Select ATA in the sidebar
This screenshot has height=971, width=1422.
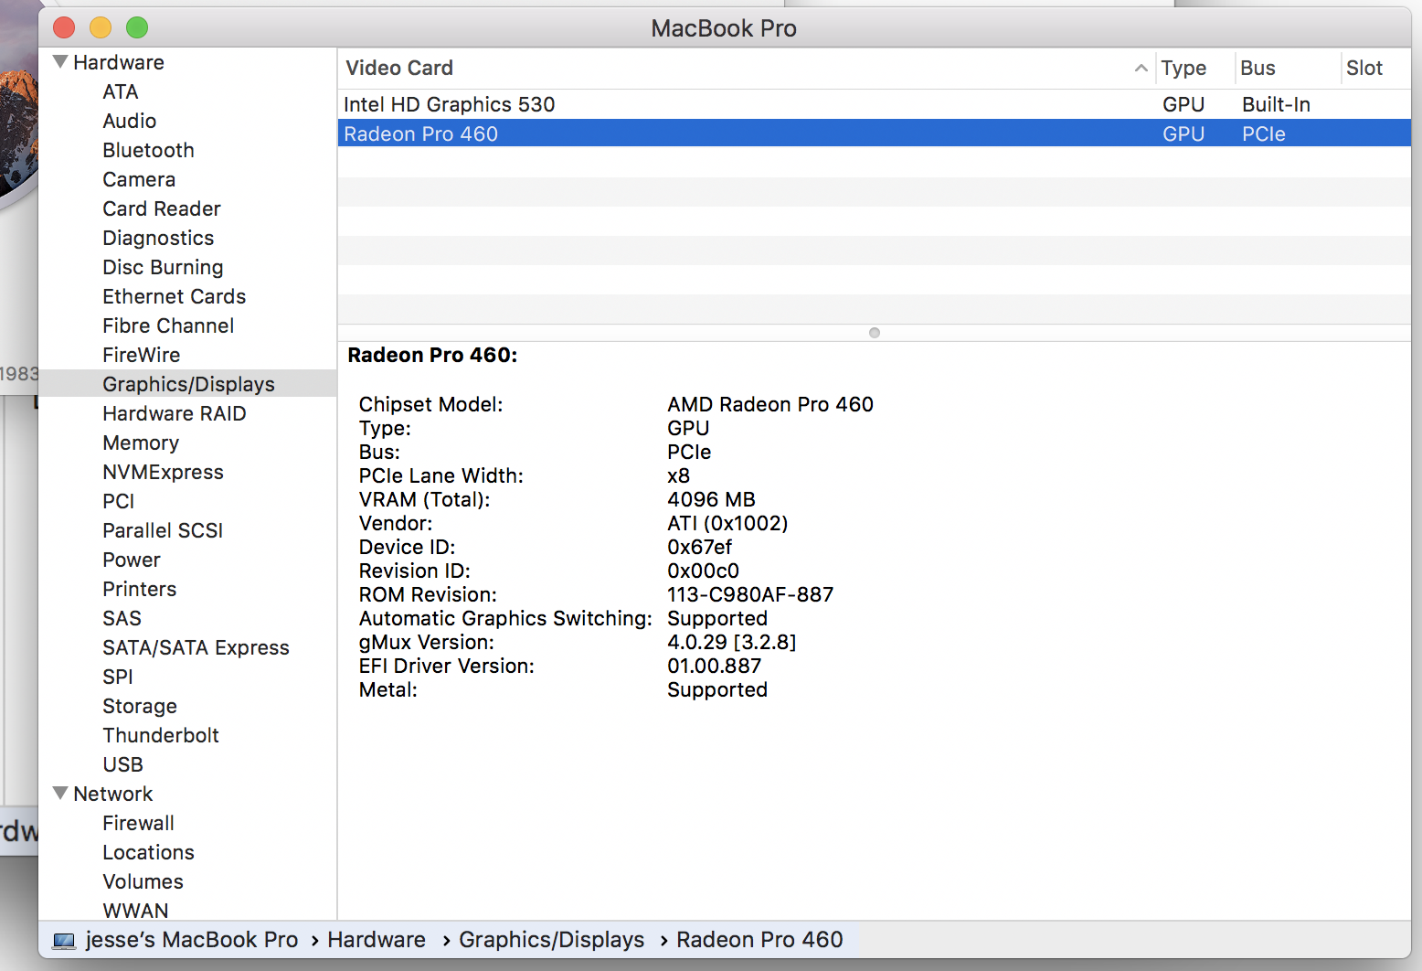(x=121, y=91)
